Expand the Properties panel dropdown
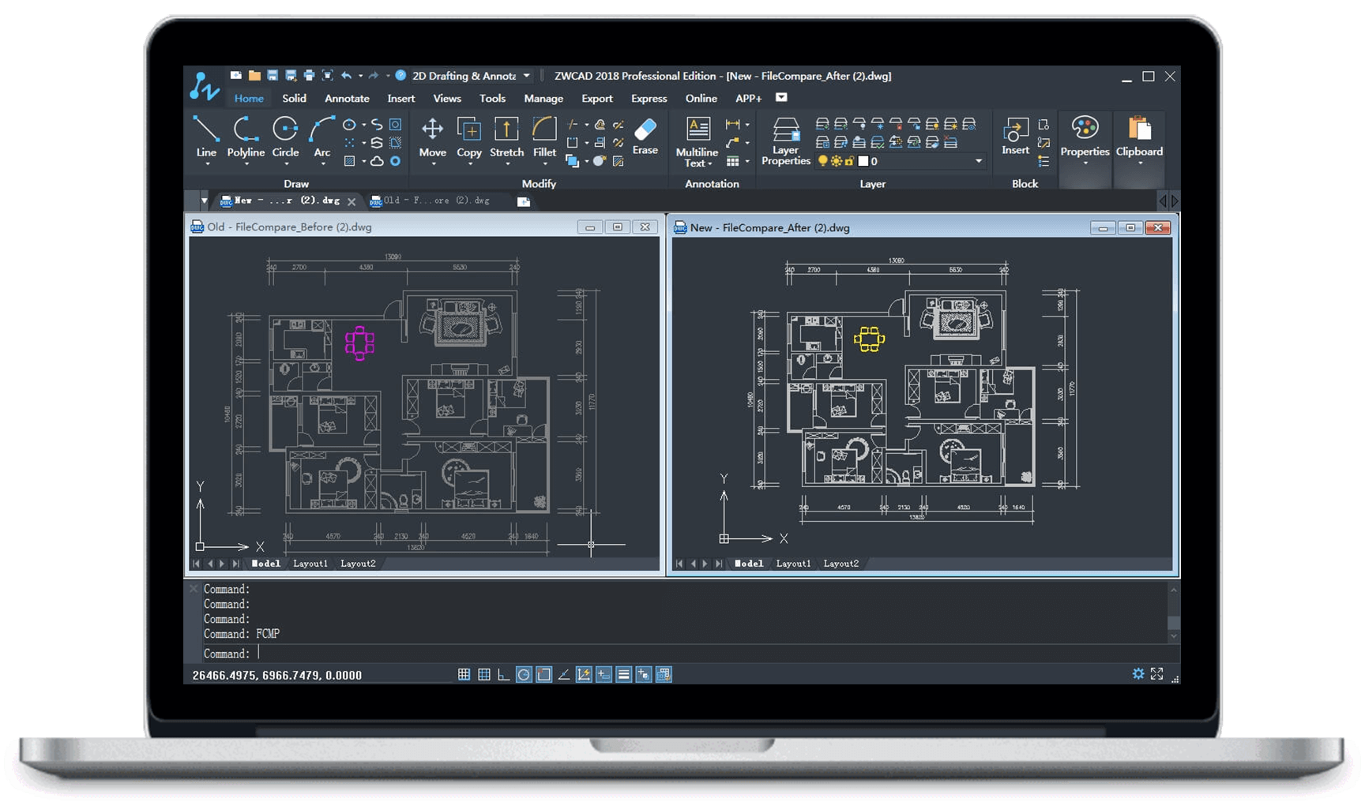 1085,163
